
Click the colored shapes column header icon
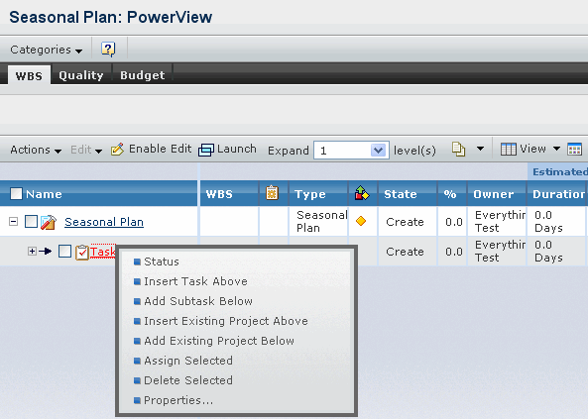coord(362,193)
